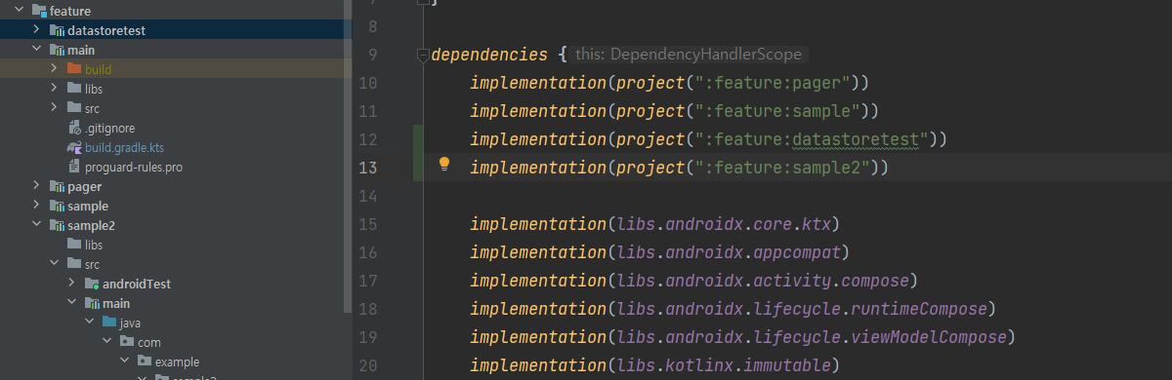Collapse the java folder chevron
1172x380 pixels.
point(90,323)
